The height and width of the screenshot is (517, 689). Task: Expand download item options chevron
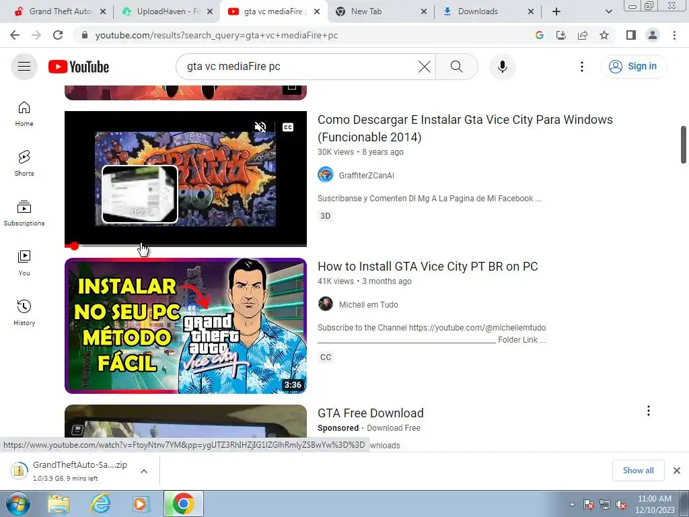pos(144,471)
